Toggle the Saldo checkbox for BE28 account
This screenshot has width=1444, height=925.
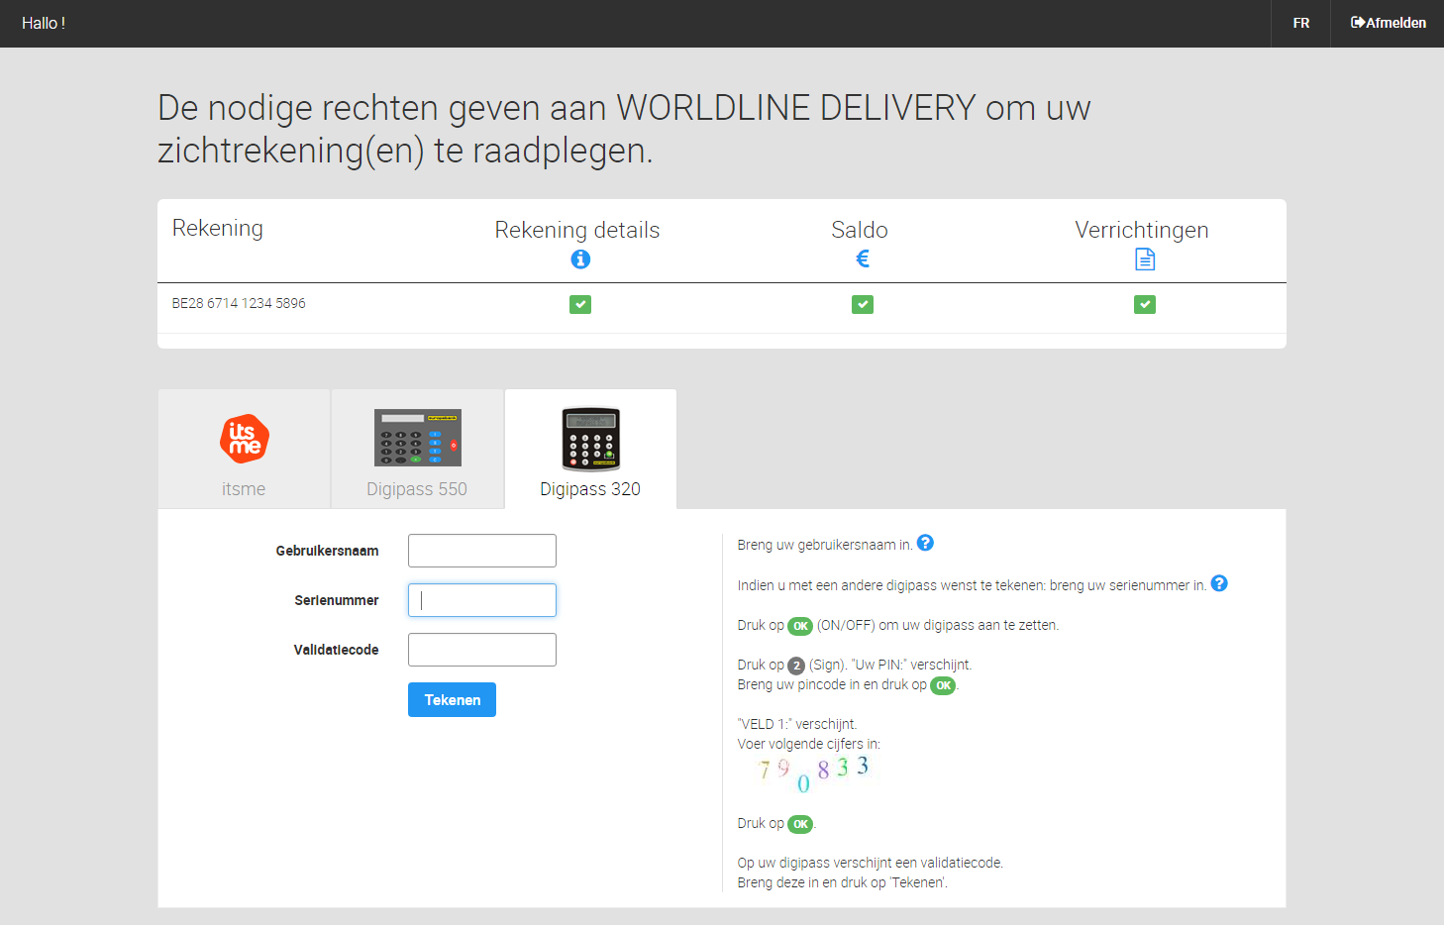pos(863,305)
